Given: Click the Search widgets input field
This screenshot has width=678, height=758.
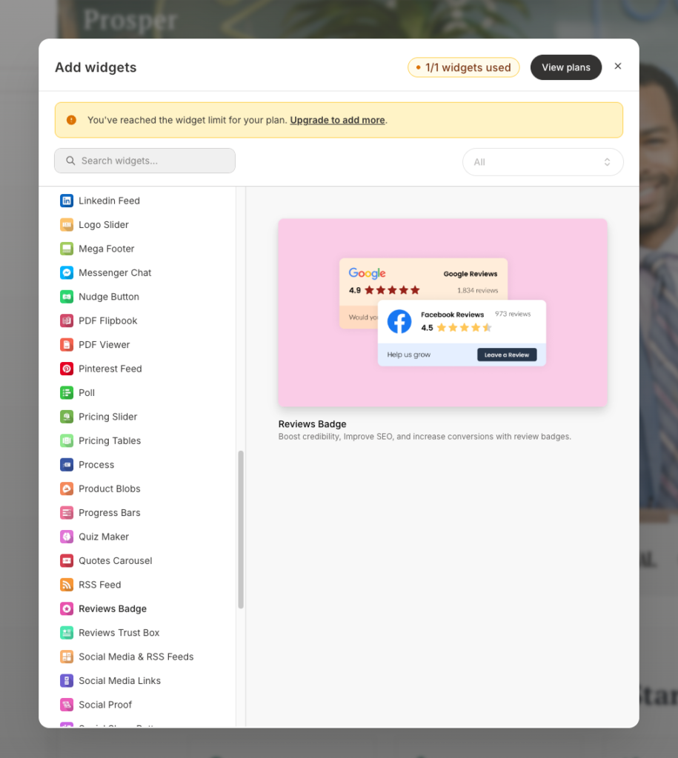Looking at the screenshot, I should [x=144, y=161].
